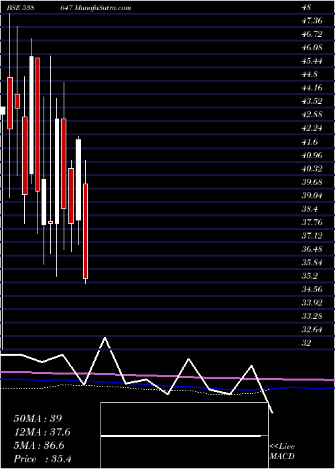Click the 50MA : 39 readout
Screen dimensions: 335x469
coord(38,419)
